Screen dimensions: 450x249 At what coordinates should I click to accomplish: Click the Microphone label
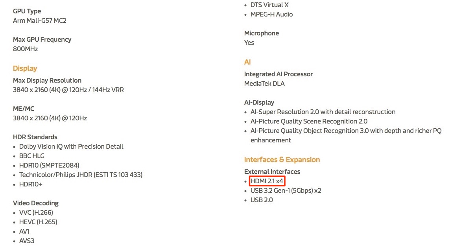[x=262, y=33]
